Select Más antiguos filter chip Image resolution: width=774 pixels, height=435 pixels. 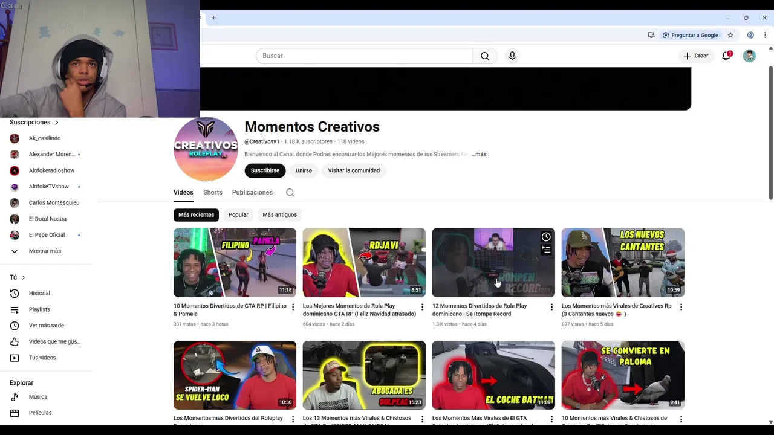click(x=279, y=214)
